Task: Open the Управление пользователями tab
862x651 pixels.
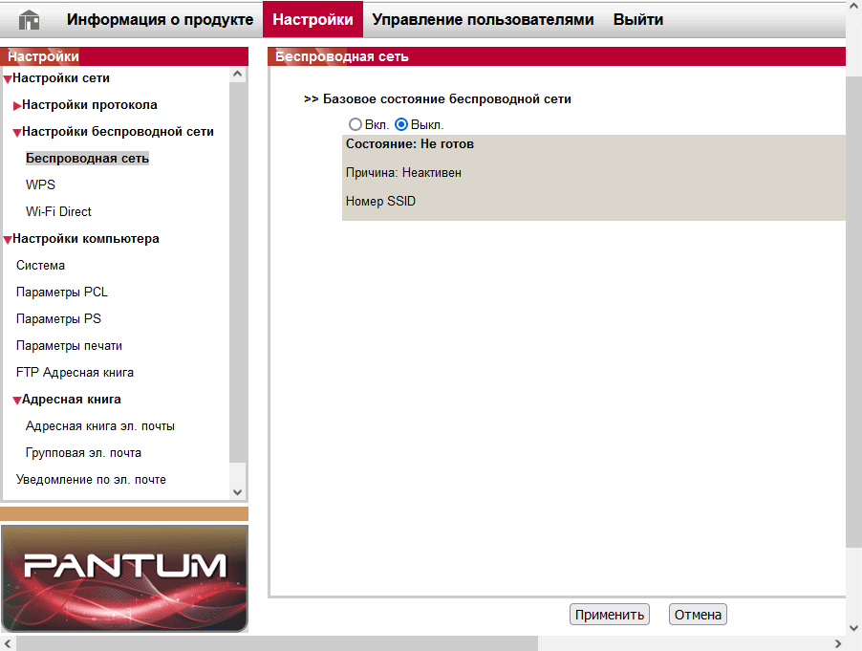Action: (x=483, y=20)
